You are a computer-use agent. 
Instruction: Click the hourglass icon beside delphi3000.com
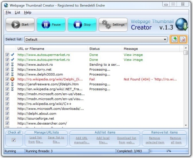(x=12, y=74)
